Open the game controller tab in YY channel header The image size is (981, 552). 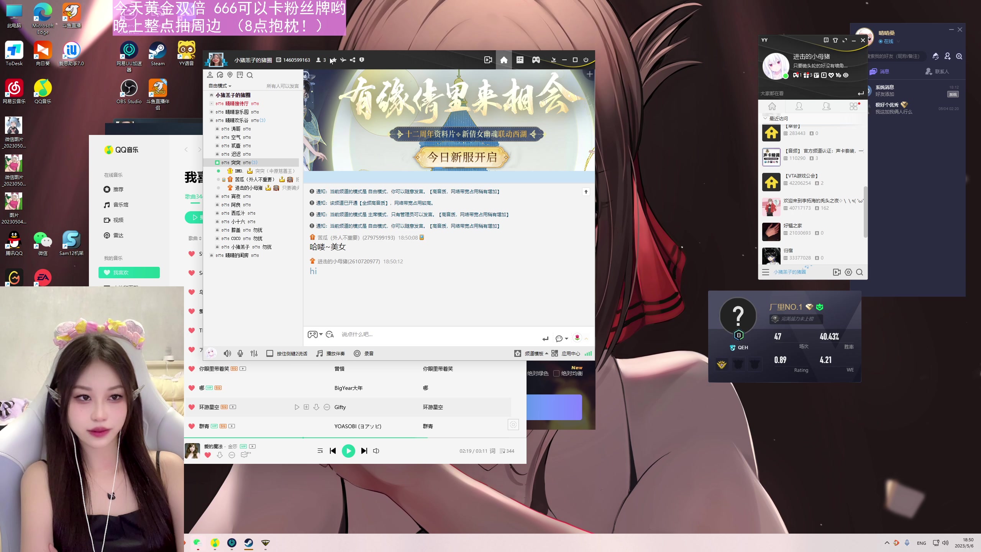[x=536, y=60]
